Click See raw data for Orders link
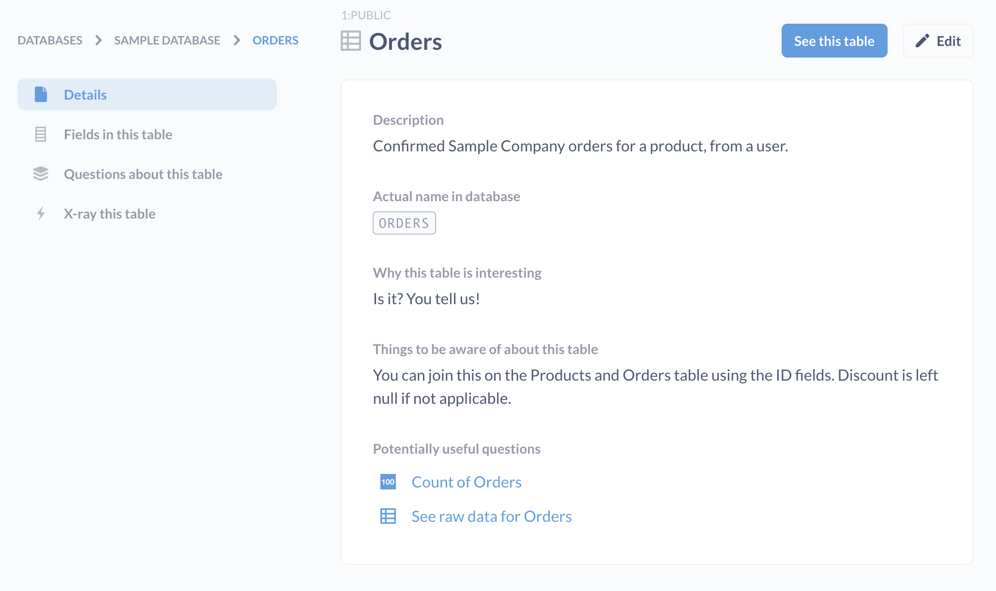The image size is (996, 591). coord(491,516)
